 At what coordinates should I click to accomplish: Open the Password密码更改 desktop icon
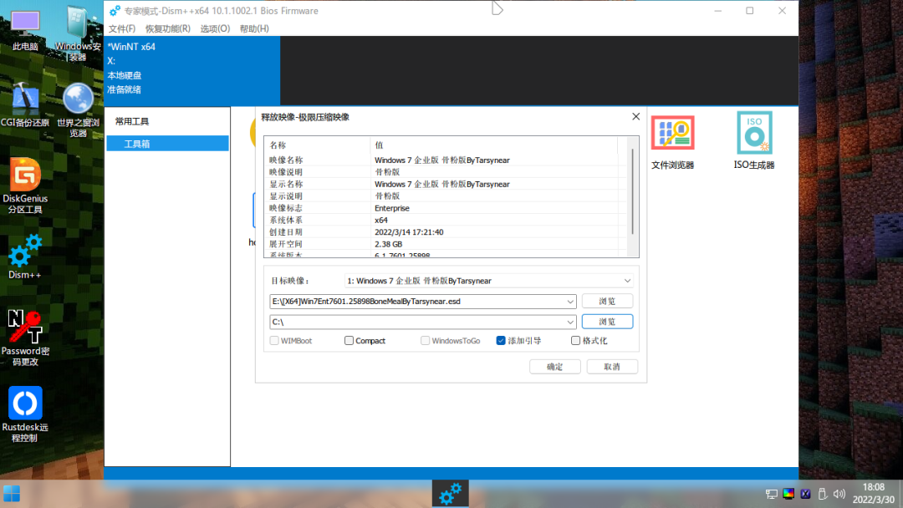25,338
